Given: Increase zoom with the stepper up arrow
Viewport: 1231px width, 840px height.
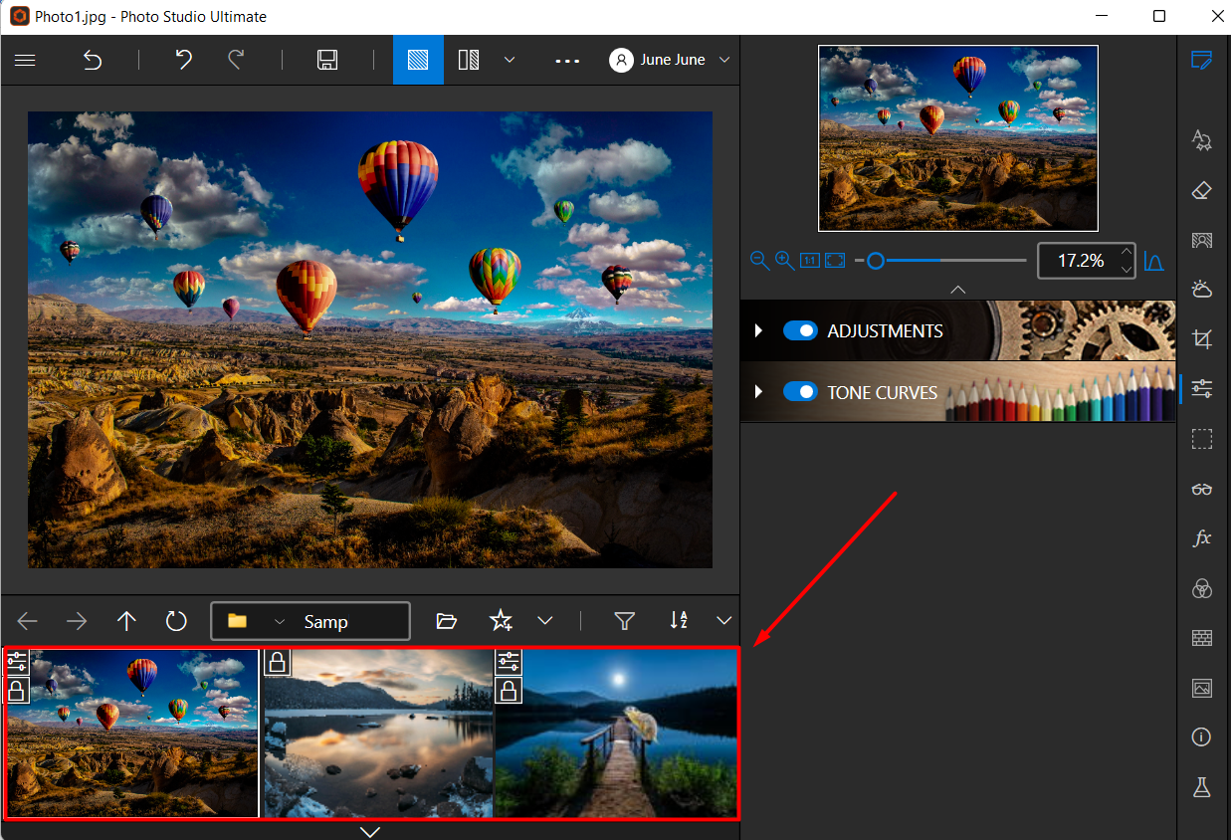Looking at the screenshot, I should [1127, 252].
